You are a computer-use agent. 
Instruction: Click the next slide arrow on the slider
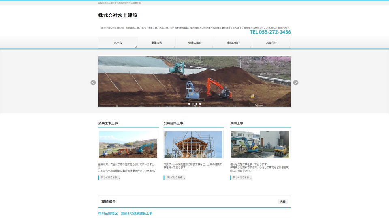click(296, 82)
